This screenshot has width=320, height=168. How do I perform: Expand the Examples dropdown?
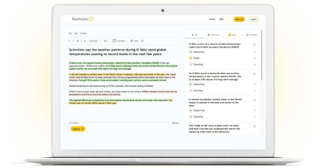[120, 41]
